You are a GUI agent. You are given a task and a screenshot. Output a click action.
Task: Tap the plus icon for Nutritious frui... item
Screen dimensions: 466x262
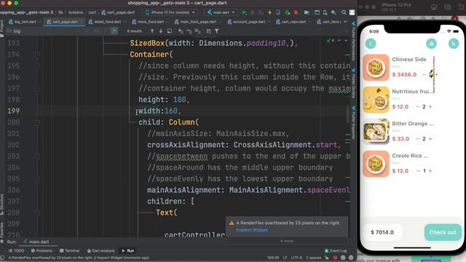430,107
